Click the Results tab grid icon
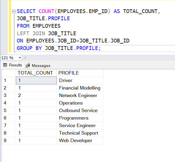The image size is (175, 162). point(5,65)
